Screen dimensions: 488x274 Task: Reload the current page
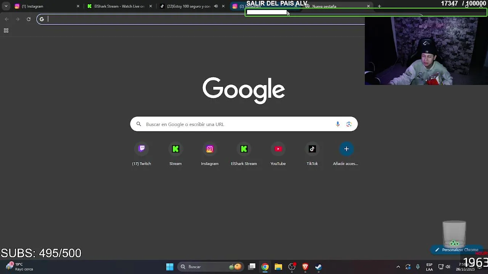(29, 19)
